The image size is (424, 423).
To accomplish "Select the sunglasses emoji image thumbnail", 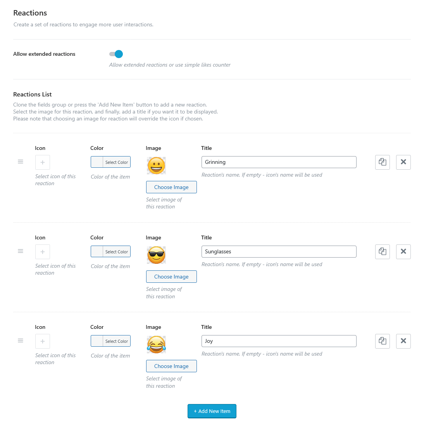I will [x=156, y=255].
